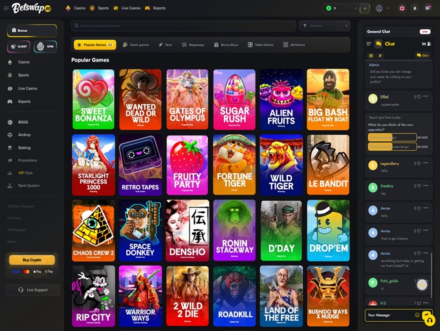Viewport: 440px width, 331px height.
Task: Open Live Support
Action: tap(33, 290)
